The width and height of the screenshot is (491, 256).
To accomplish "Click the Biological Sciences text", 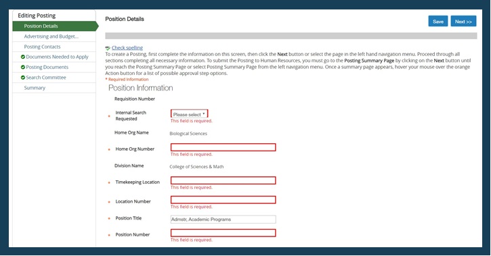I will 188,134.
